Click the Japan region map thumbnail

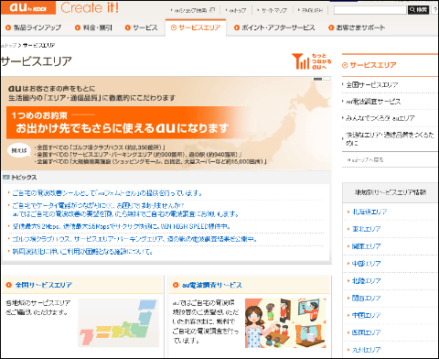[118, 323]
